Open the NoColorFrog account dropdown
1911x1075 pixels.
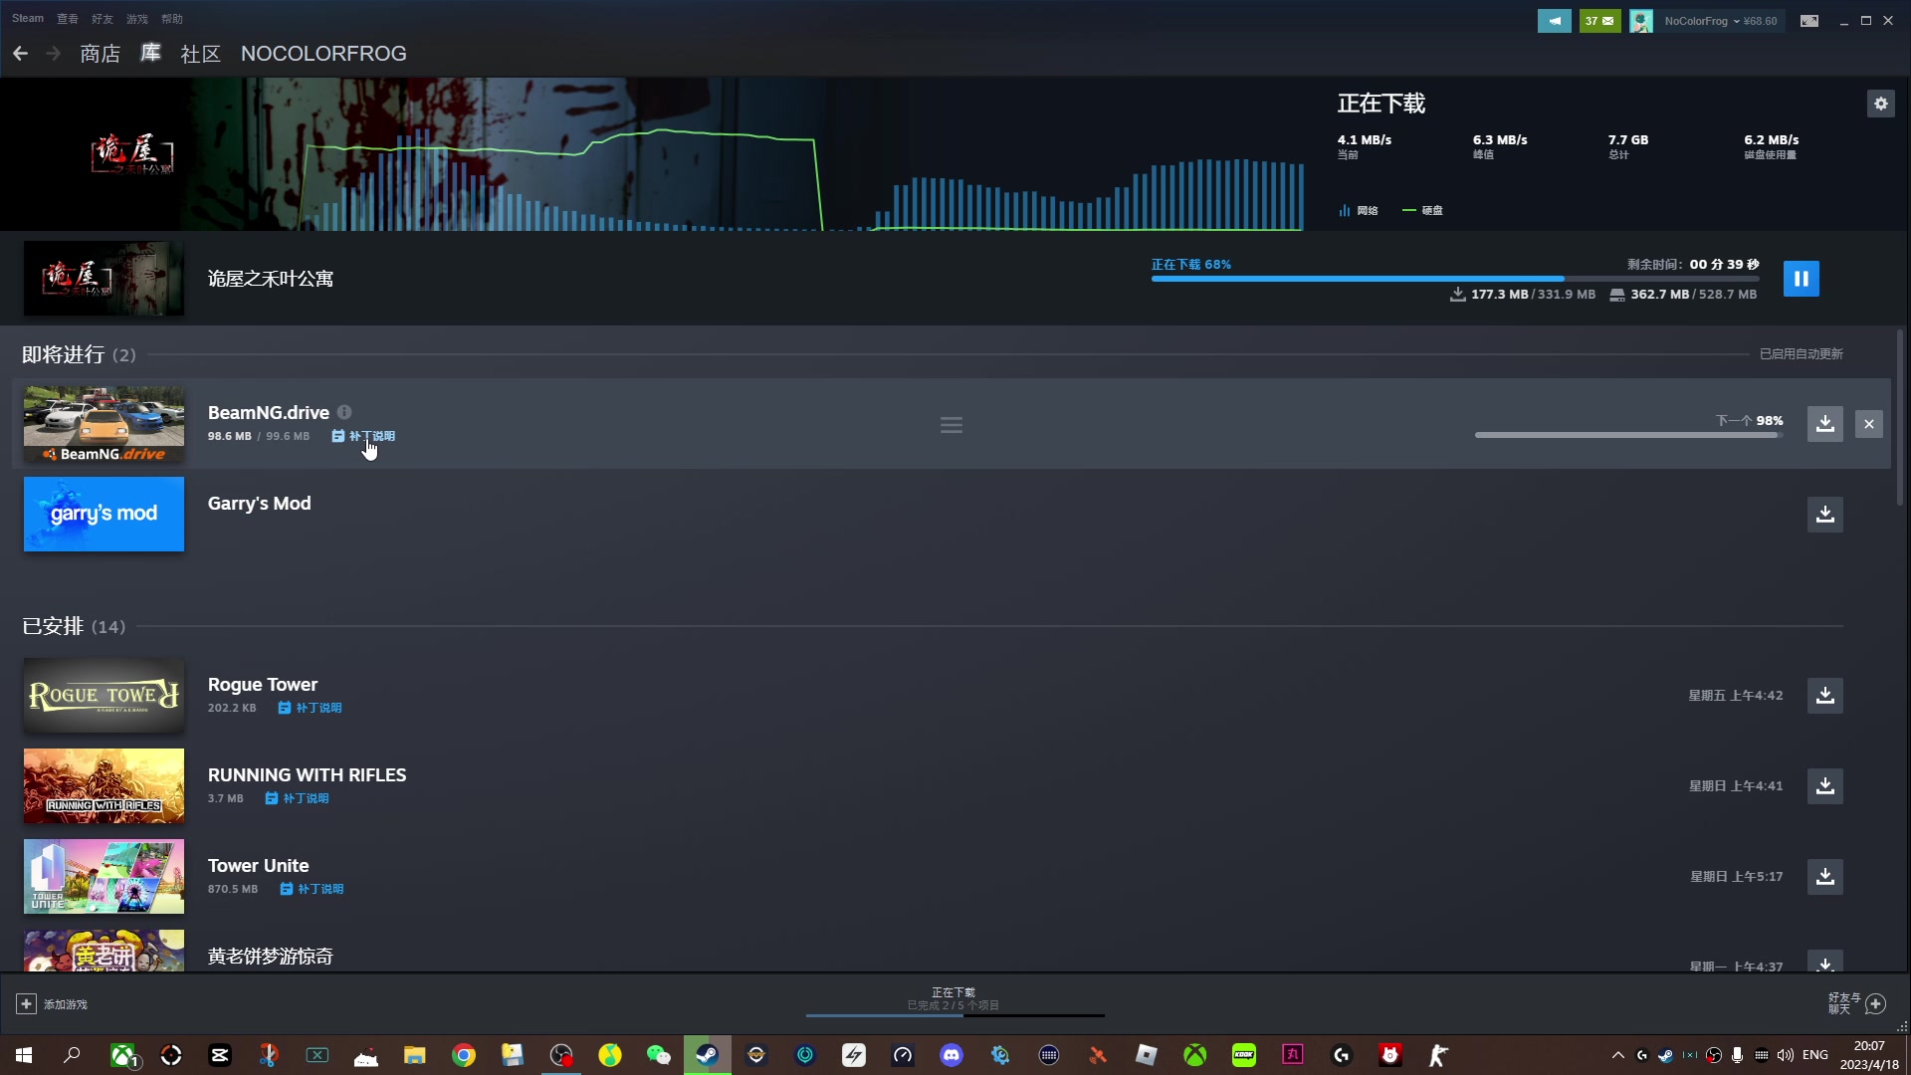(1720, 21)
